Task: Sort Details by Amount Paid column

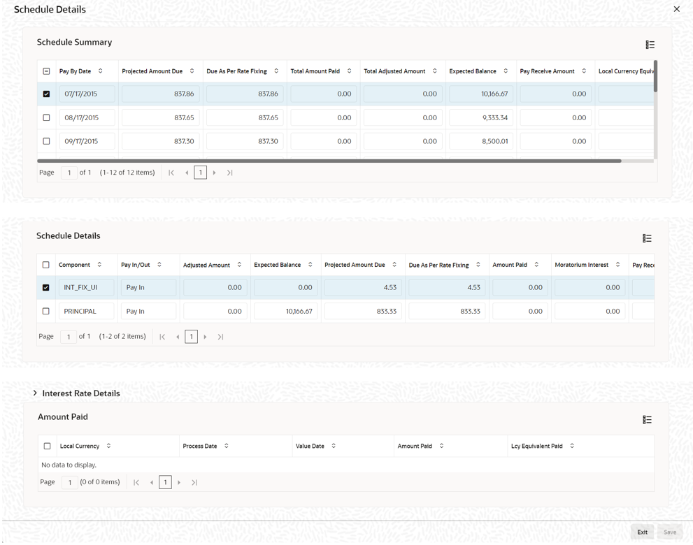Action: point(536,265)
